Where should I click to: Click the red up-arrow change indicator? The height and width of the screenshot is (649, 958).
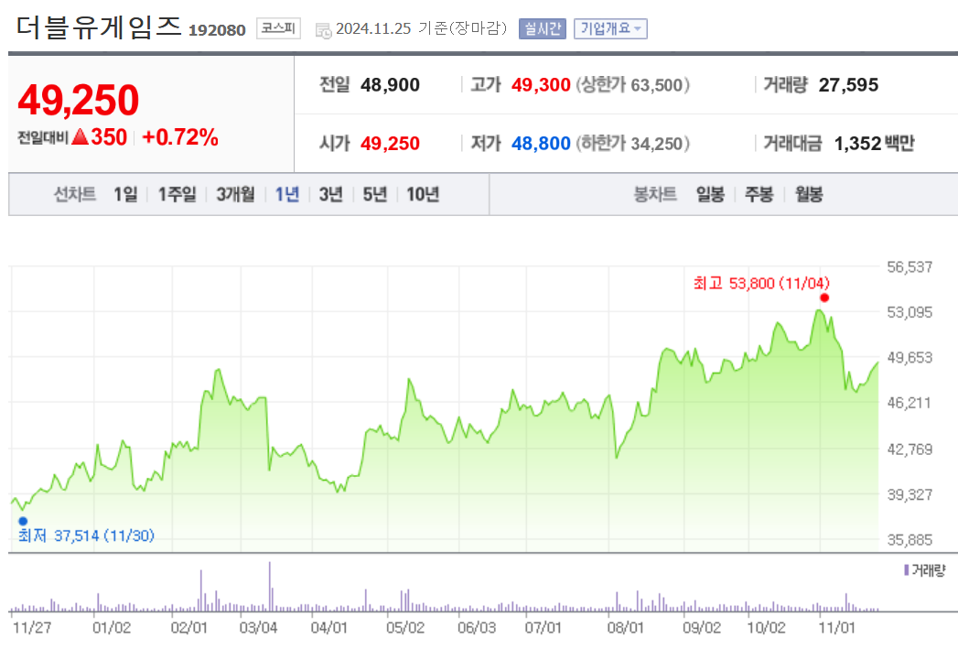point(80,136)
